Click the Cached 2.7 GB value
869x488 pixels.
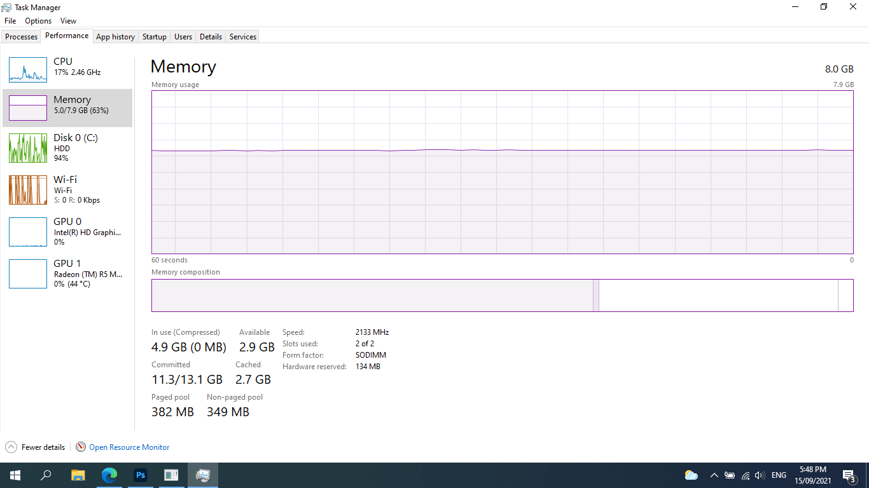pyautogui.click(x=253, y=379)
